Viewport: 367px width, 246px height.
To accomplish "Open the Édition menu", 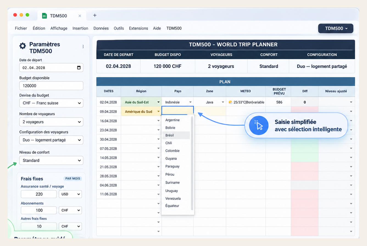I will pyautogui.click(x=39, y=28).
